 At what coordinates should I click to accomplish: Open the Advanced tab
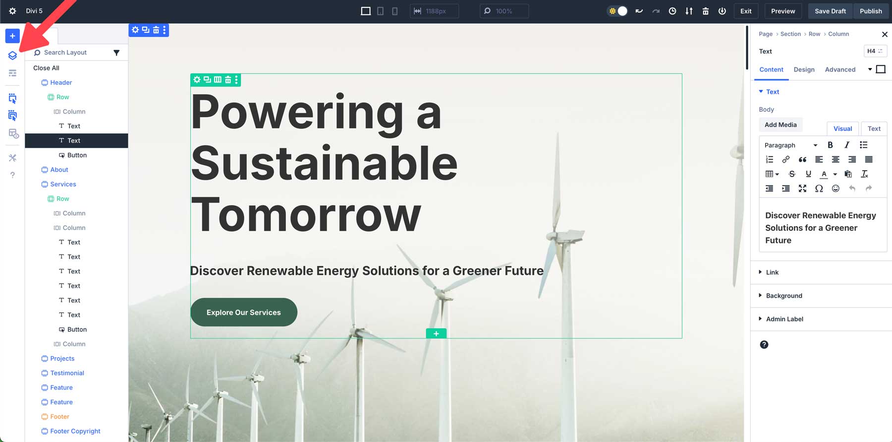point(840,69)
